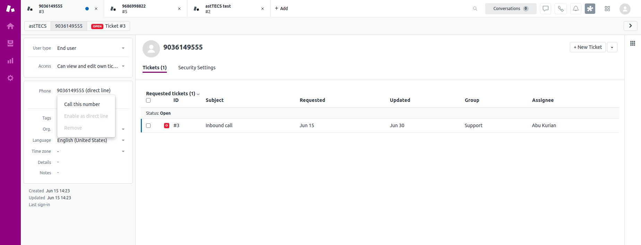Open the Admin gear icon in sidebar
Screen dimensions: 641x245
pos(10,78)
